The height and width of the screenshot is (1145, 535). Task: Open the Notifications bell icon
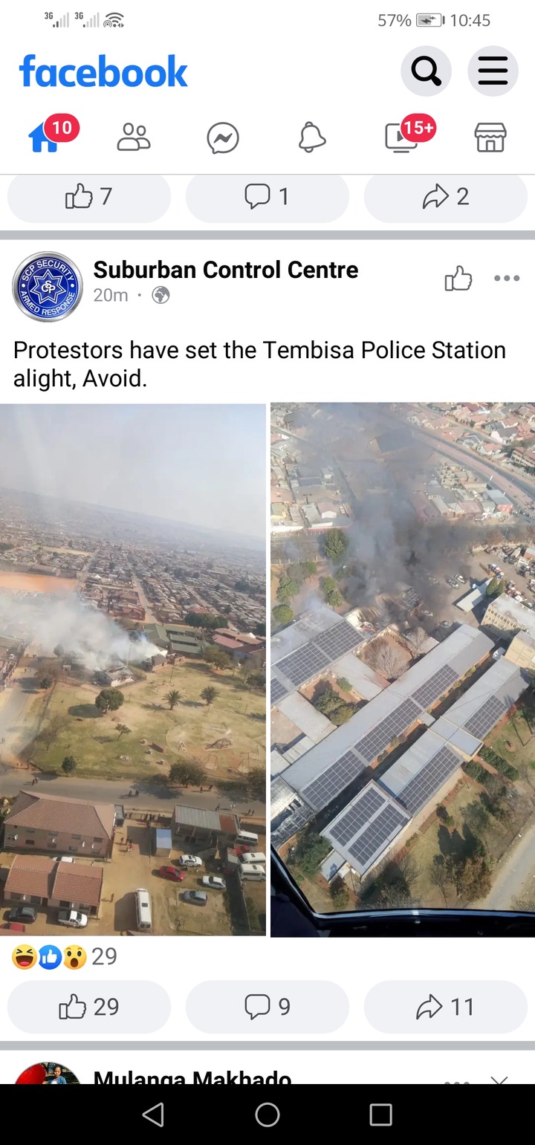coord(312,137)
